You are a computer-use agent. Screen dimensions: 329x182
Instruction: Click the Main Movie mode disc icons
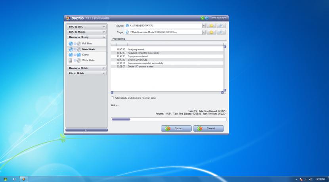75,49
